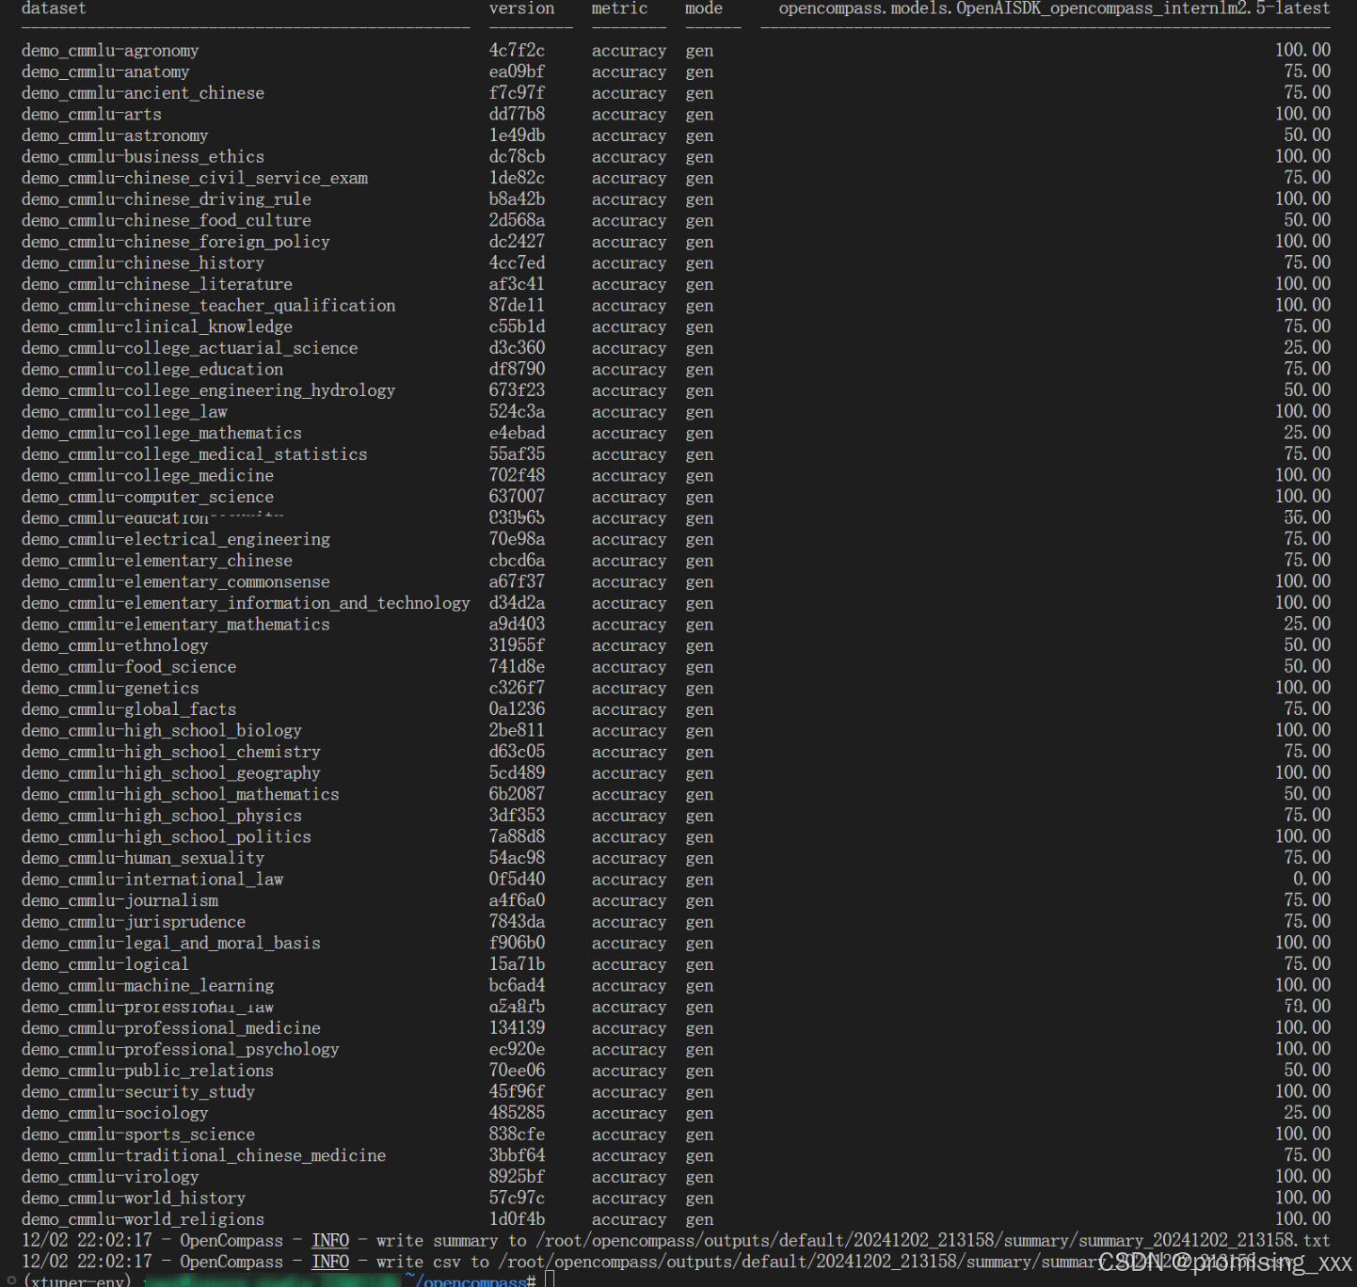The image size is (1357, 1287).
Task: Click the 0.00 score for international_law
Action: click(1312, 880)
